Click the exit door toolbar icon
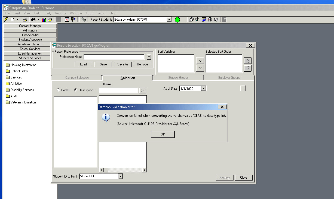Image resolution: width=334 pixels, height=199 pixels. [x=73, y=19]
